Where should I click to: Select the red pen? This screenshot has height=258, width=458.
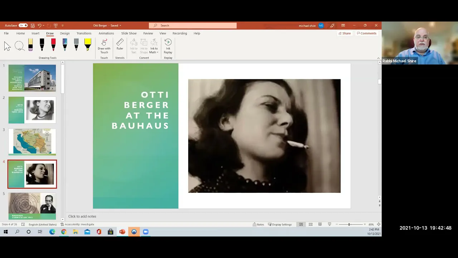tap(53, 45)
